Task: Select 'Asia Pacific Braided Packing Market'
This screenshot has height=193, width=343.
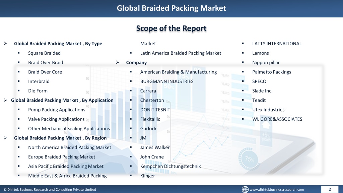Action: (x=66, y=166)
